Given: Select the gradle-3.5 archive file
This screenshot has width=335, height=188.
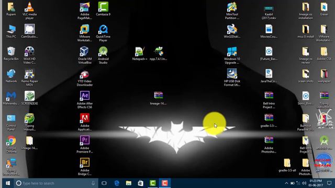Looking at the screenshot, I should tap(269, 121).
